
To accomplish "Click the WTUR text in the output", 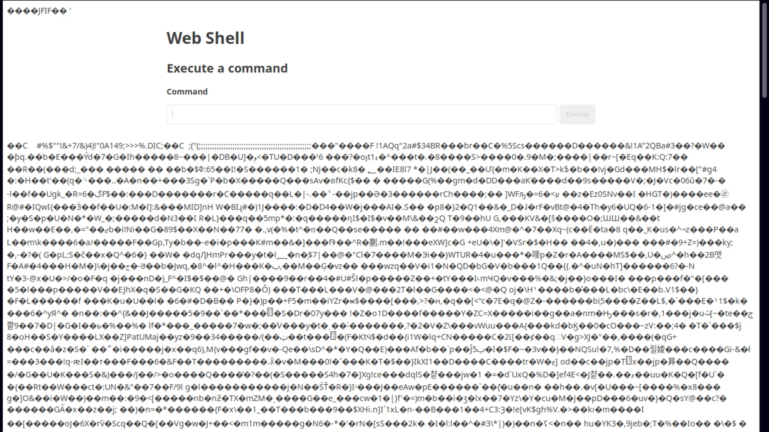I will click(x=459, y=255).
